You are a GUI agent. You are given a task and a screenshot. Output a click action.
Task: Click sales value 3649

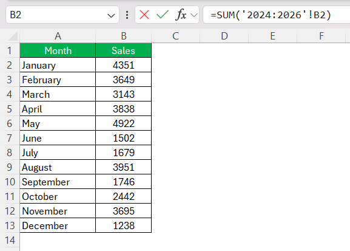[123, 80]
